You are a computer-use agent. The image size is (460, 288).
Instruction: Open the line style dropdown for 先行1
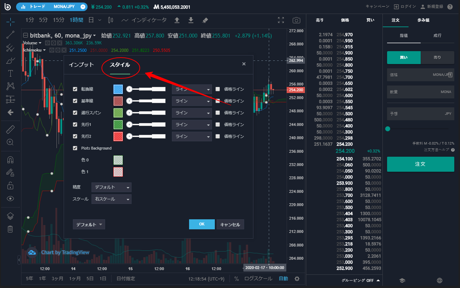coord(192,125)
